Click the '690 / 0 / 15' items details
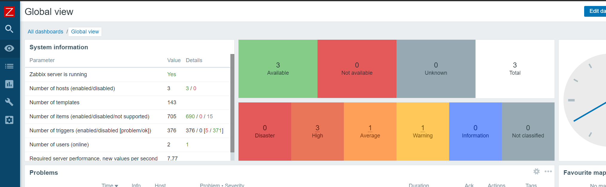This screenshot has width=606, height=187. pos(199,117)
